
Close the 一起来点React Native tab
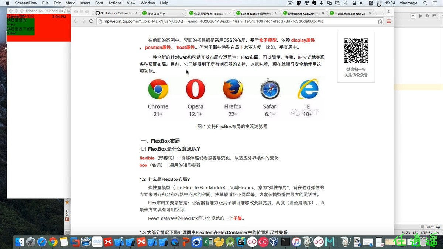tap(370, 13)
